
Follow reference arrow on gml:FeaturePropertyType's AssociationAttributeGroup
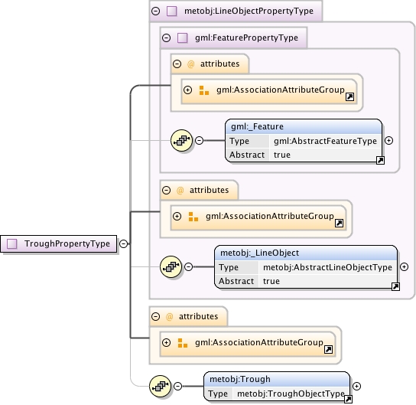(x=349, y=97)
